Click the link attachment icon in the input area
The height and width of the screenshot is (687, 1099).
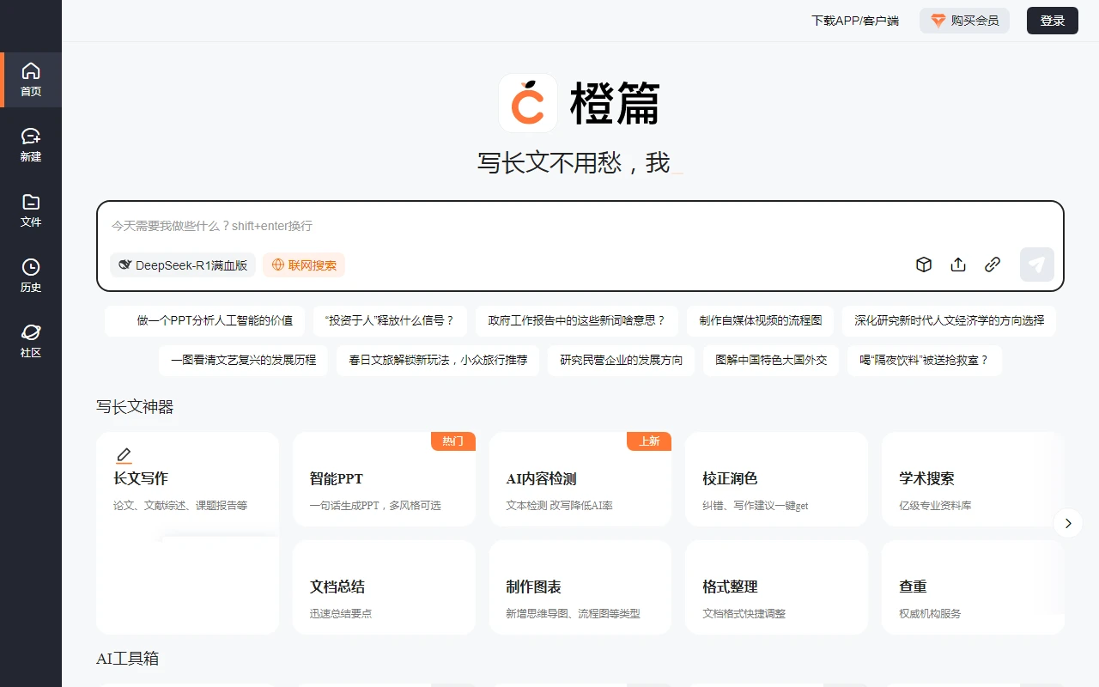pyautogui.click(x=993, y=264)
